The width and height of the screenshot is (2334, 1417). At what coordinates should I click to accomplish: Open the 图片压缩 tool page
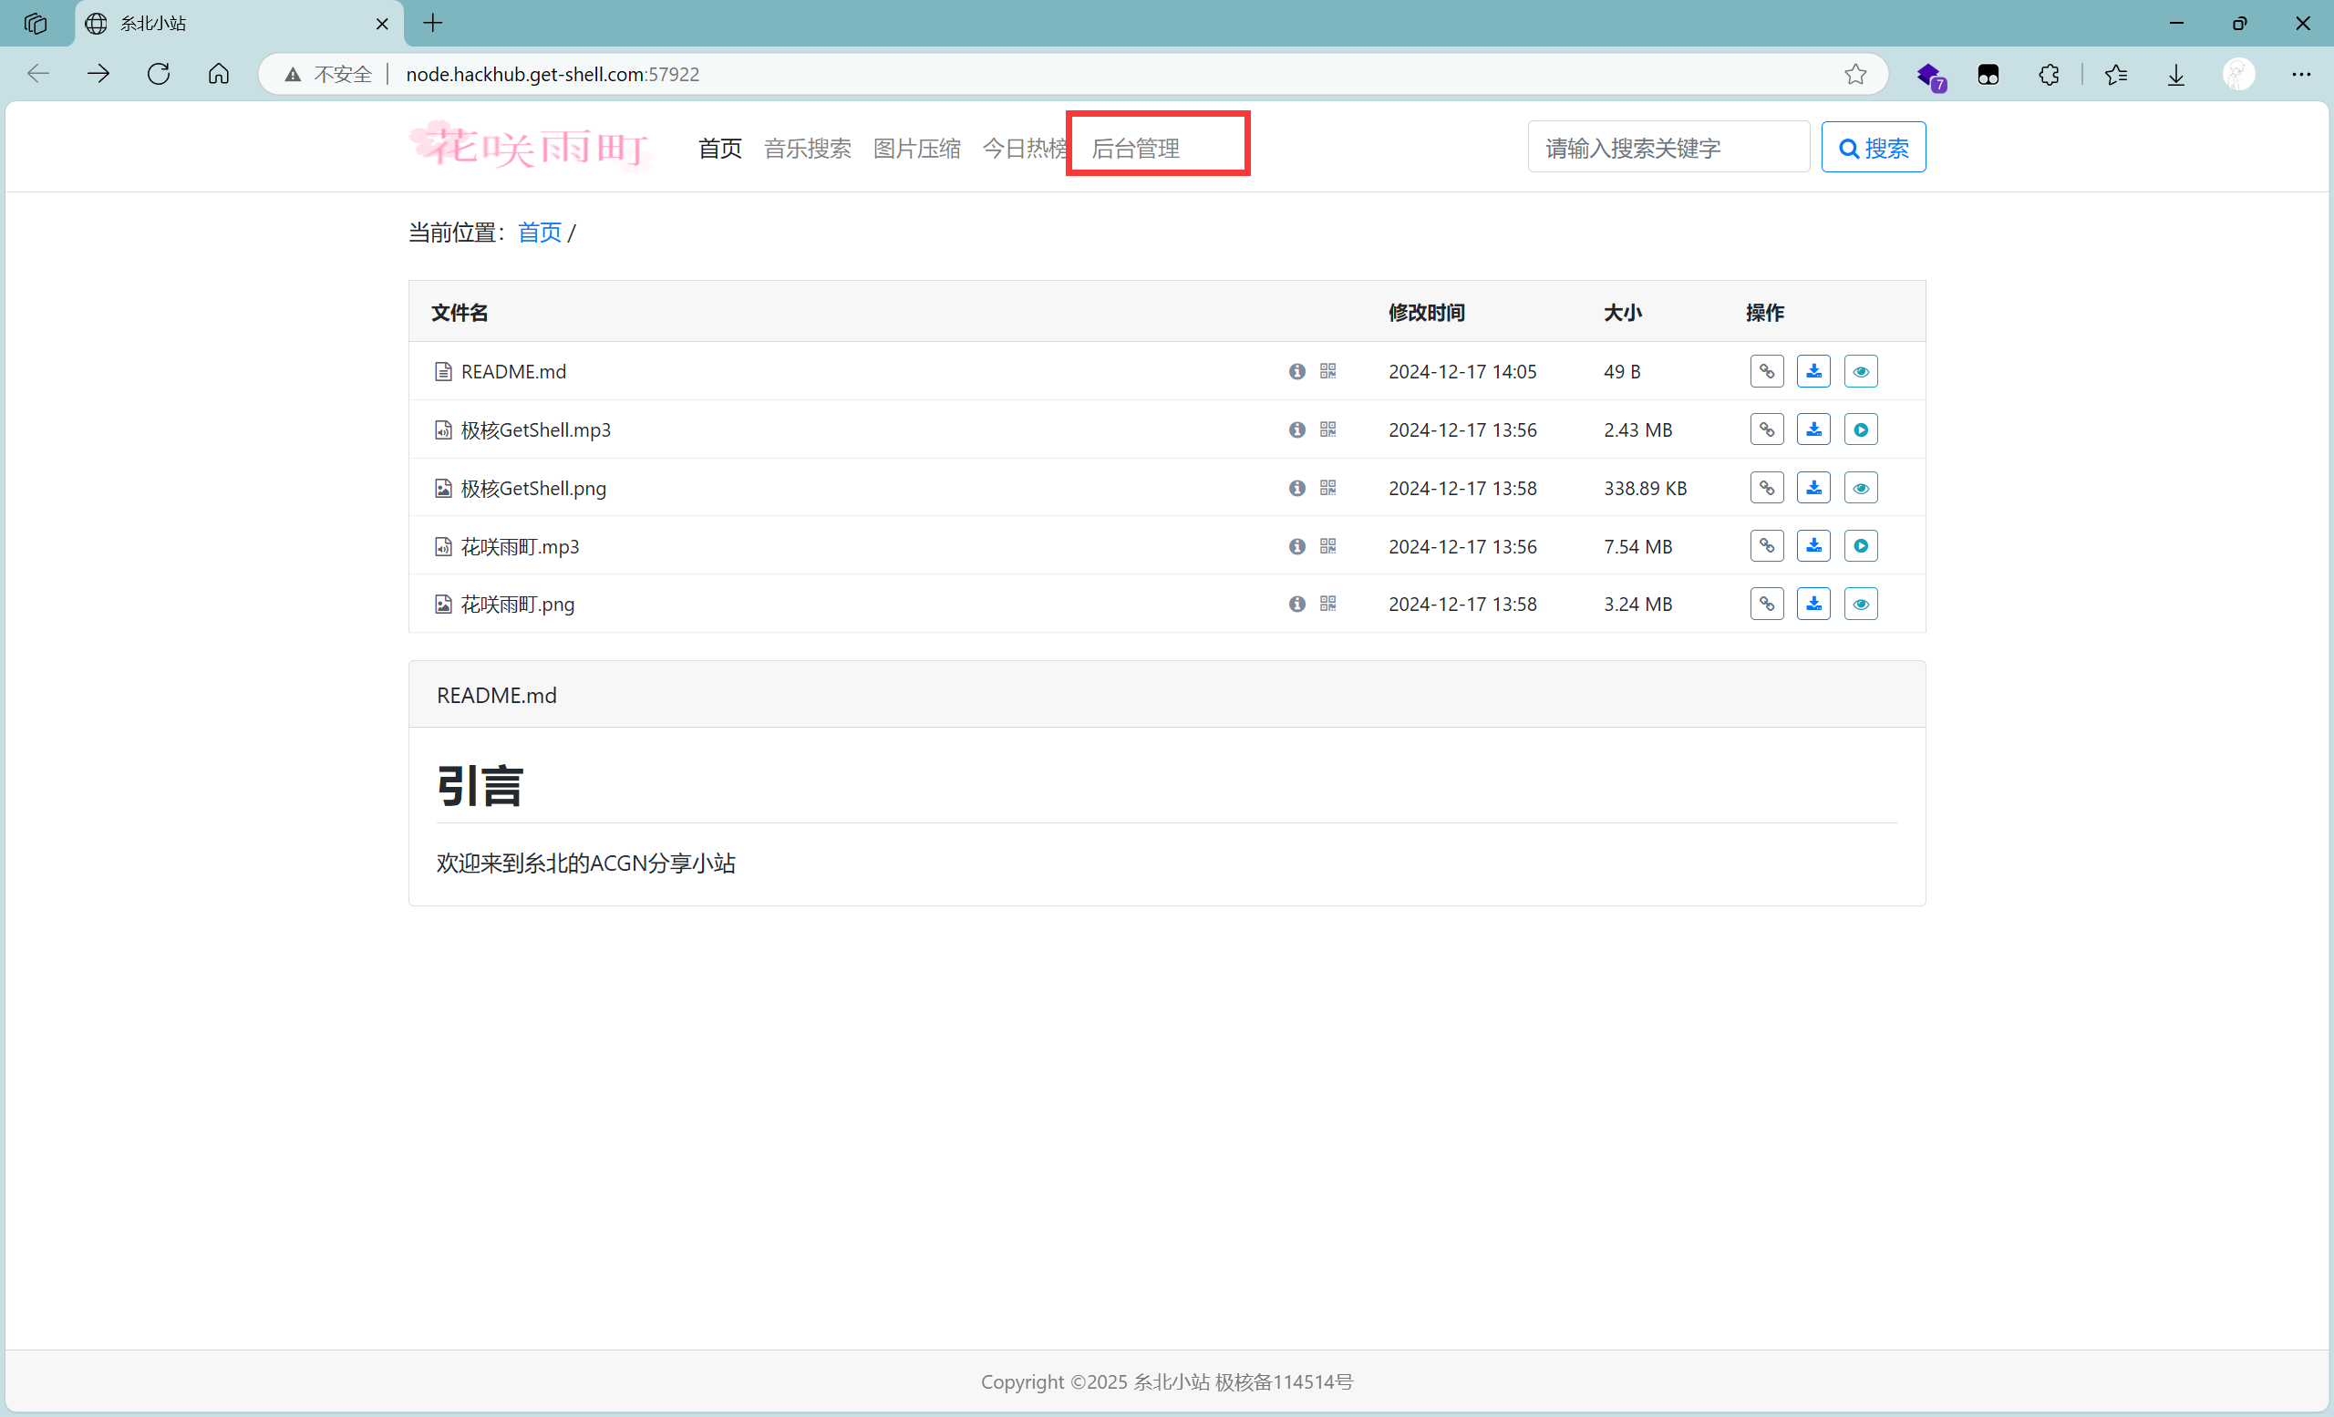[x=916, y=148]
